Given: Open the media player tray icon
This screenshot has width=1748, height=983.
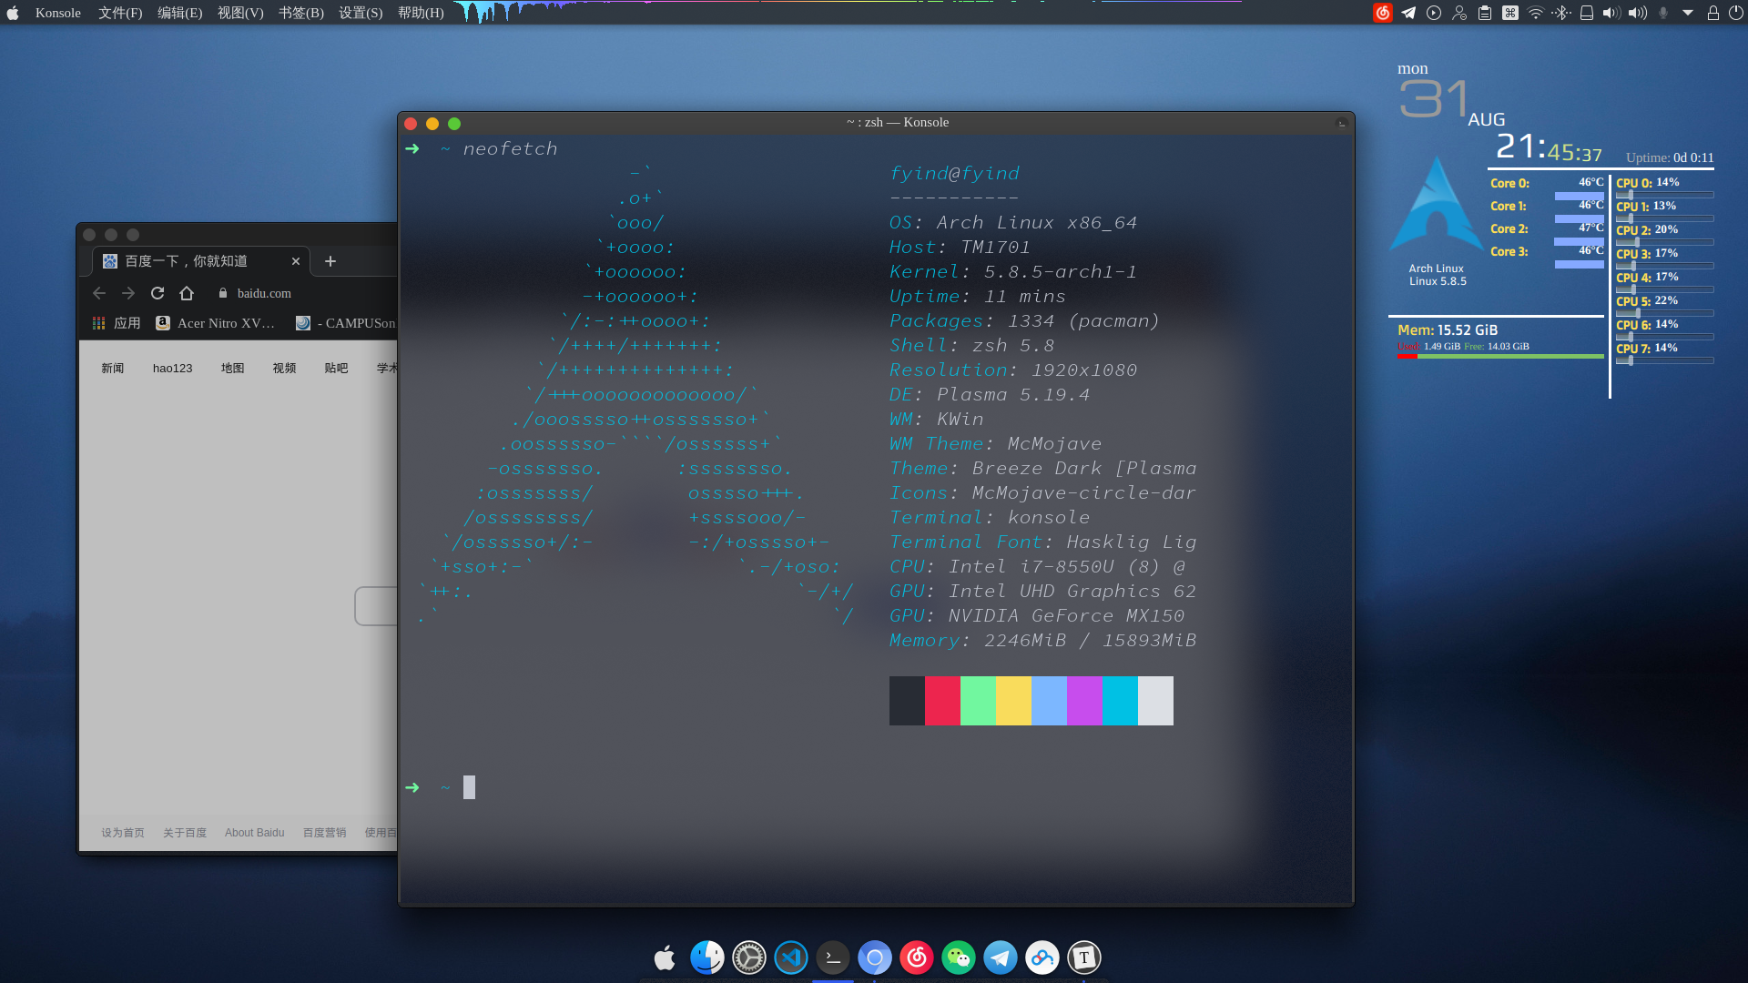Looking at the screenshot, I should tap(1434, 13).
